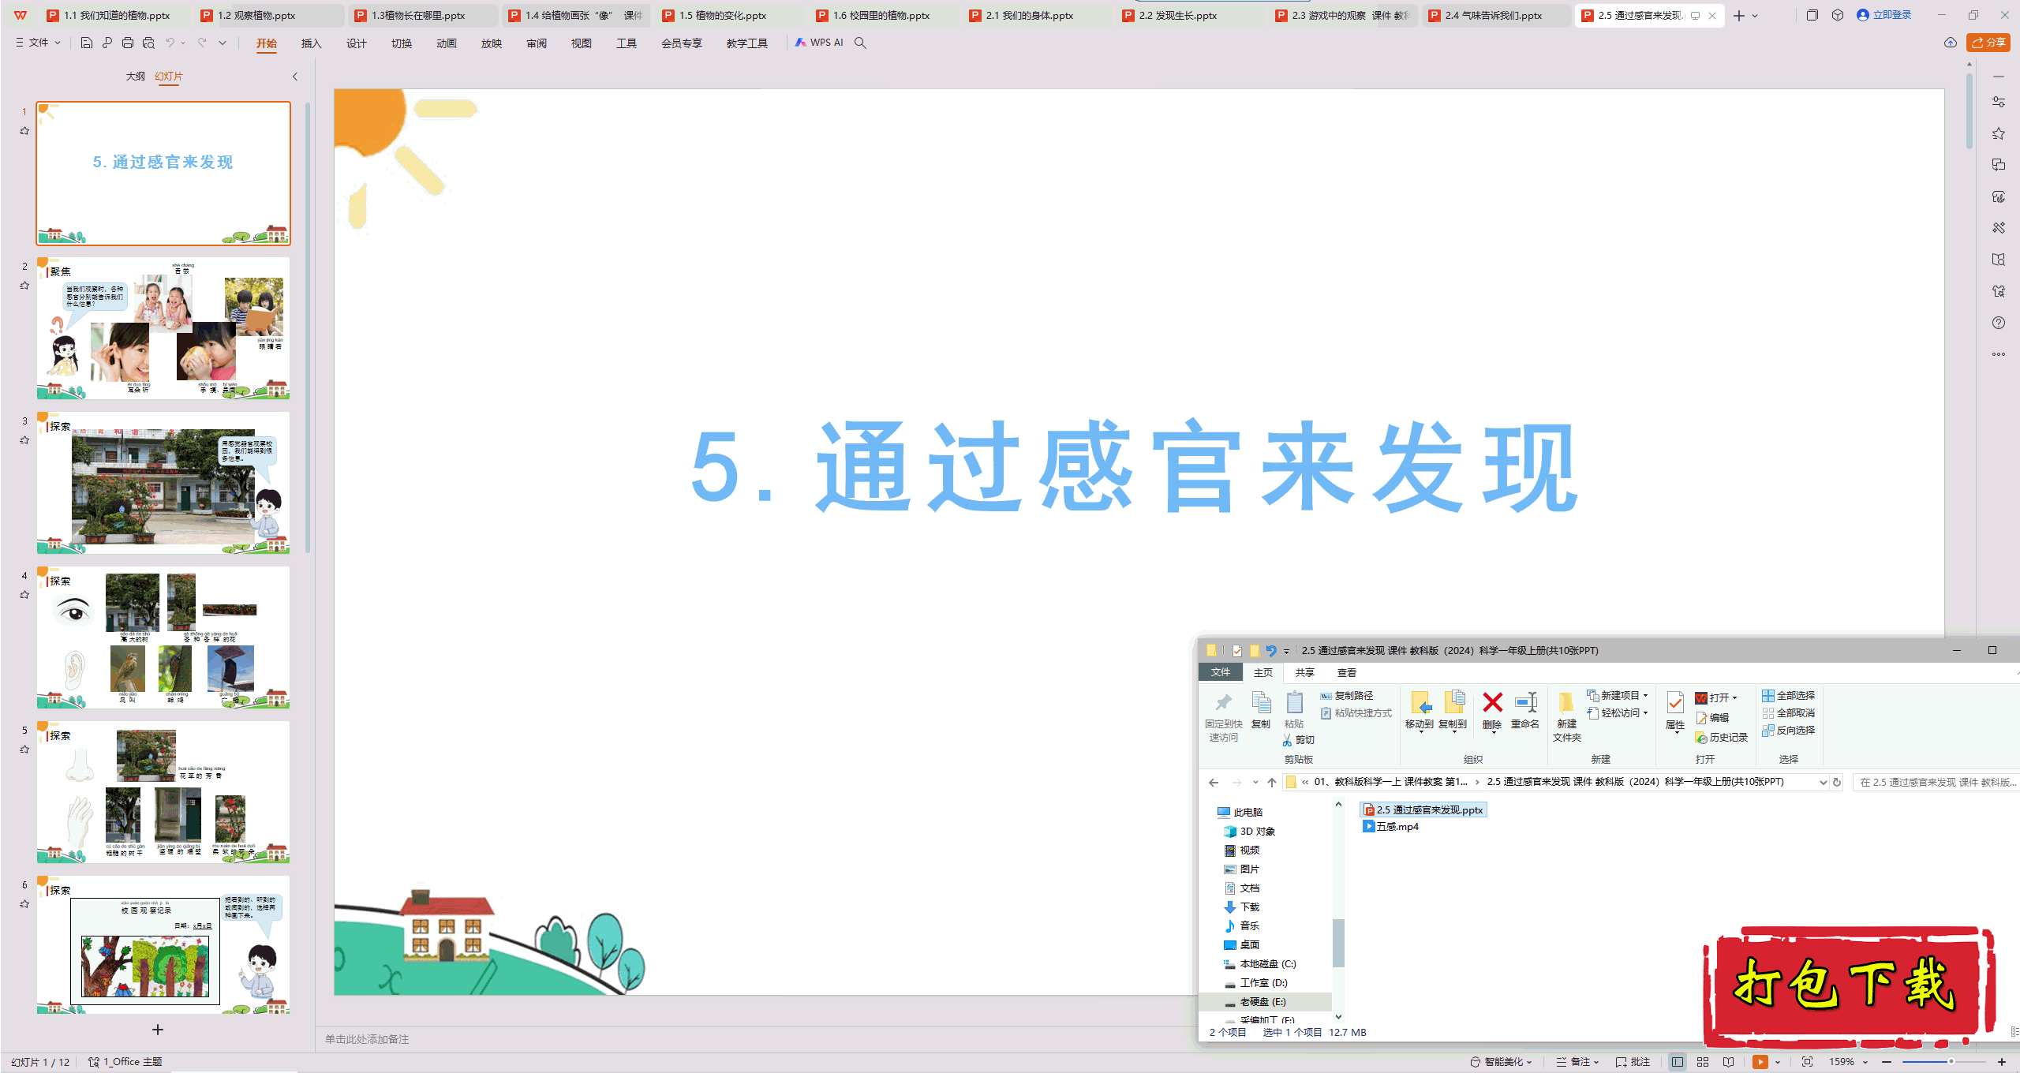2020x1073 pixels.
Task: Click the checkmark icon in Explorer title bar
Action: coord(1236,651)
